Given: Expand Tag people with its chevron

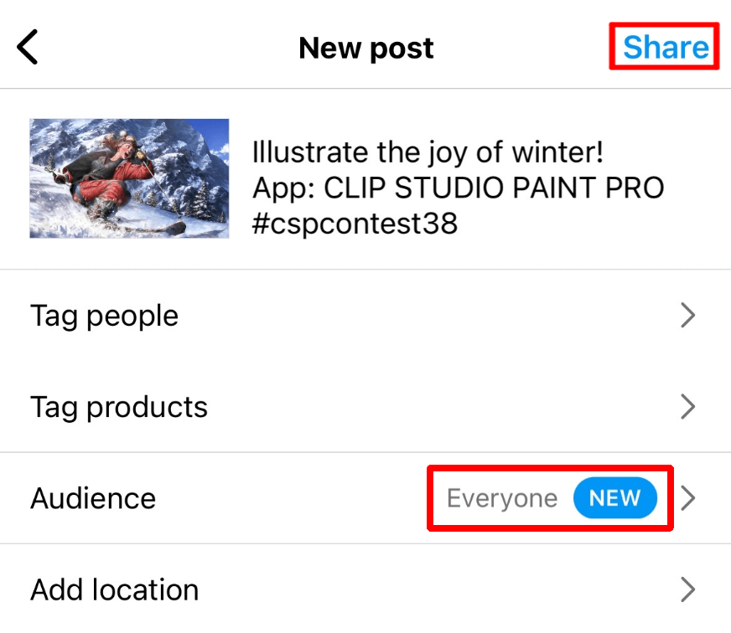Looking at the screenshot, I should click(x=687, y=316).
